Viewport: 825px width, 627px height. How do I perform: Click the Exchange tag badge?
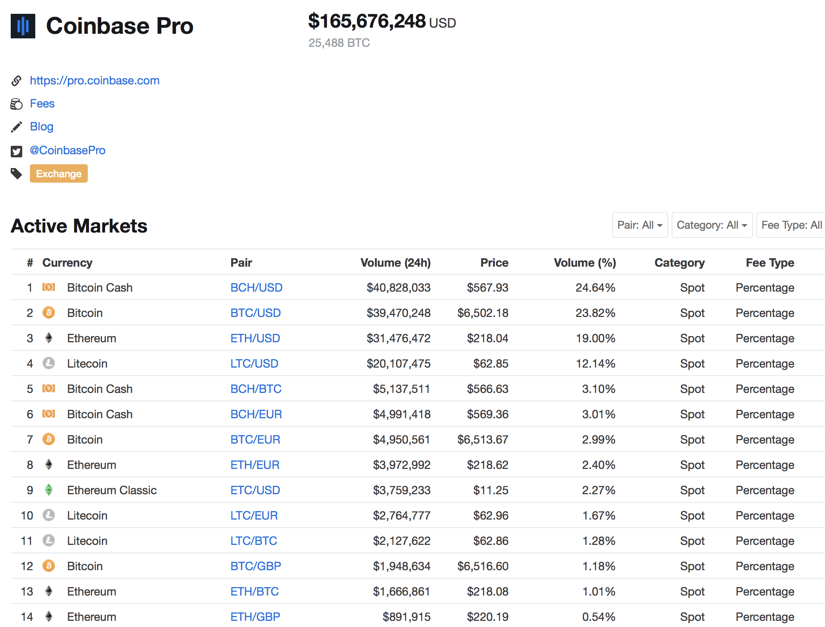click(x=59, y=173)
